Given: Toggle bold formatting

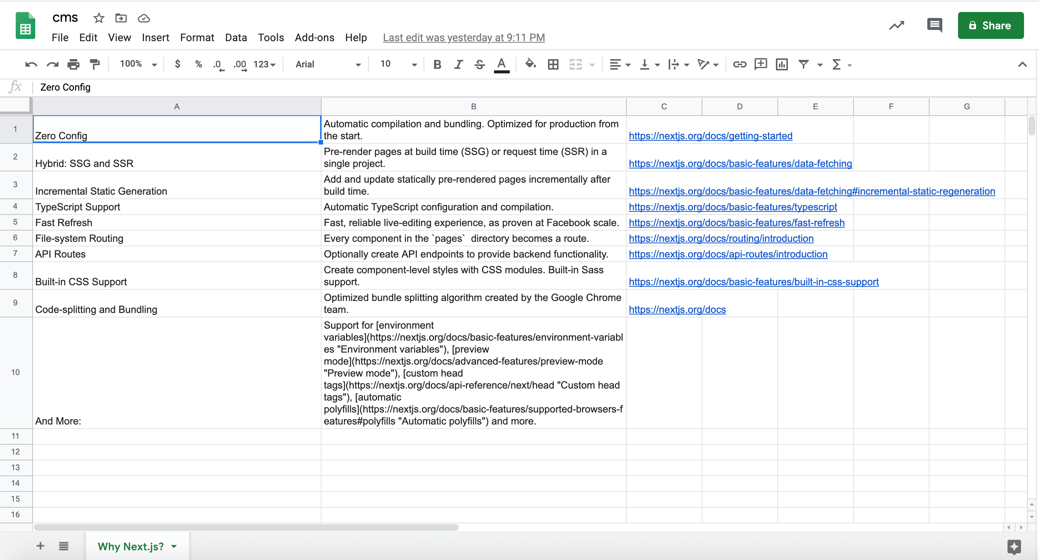Looking at the screenshot, I should click(437, 64).
